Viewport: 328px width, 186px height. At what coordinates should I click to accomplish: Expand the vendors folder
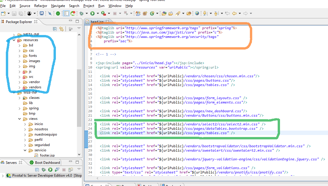[x=19, y=87]
